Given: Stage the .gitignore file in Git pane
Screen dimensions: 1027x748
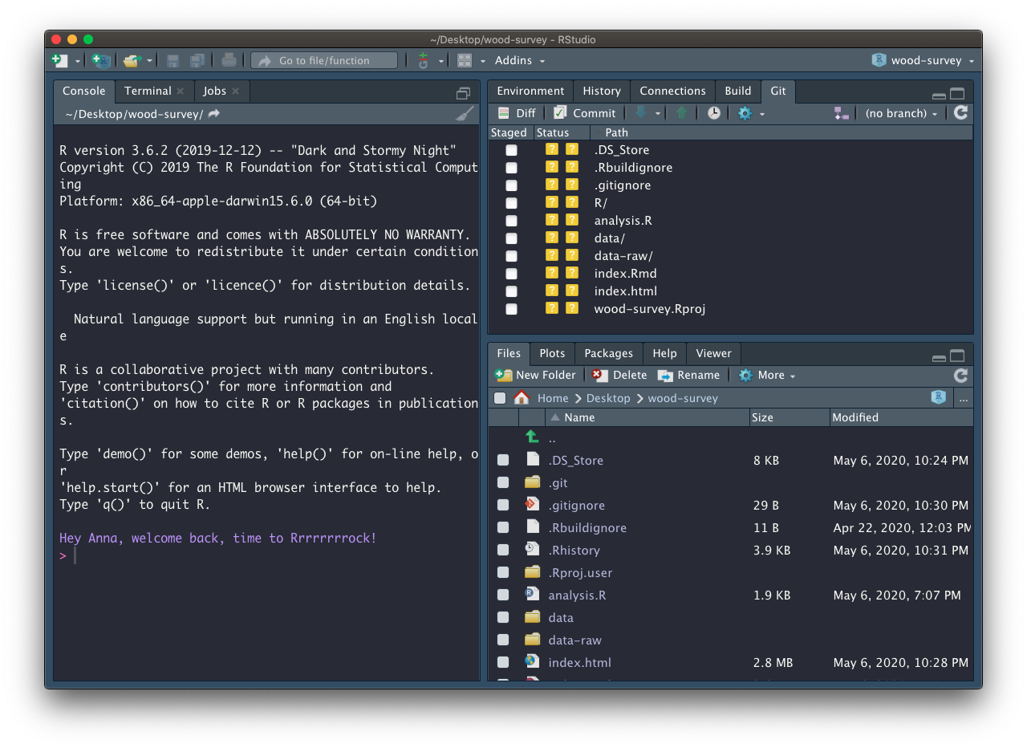Looking at the screenshot, I should [512, 185].
